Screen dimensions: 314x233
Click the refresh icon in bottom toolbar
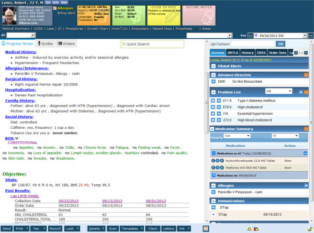coord(206,229)
